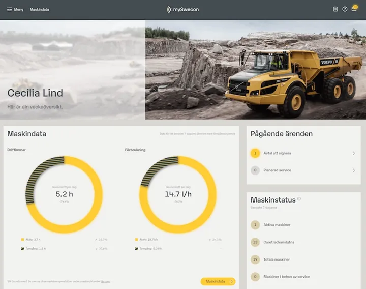Viewport: 366px width, 289px height.
Task: Click the Caretrackanslutna label
Action: click(x=279, y=242)
